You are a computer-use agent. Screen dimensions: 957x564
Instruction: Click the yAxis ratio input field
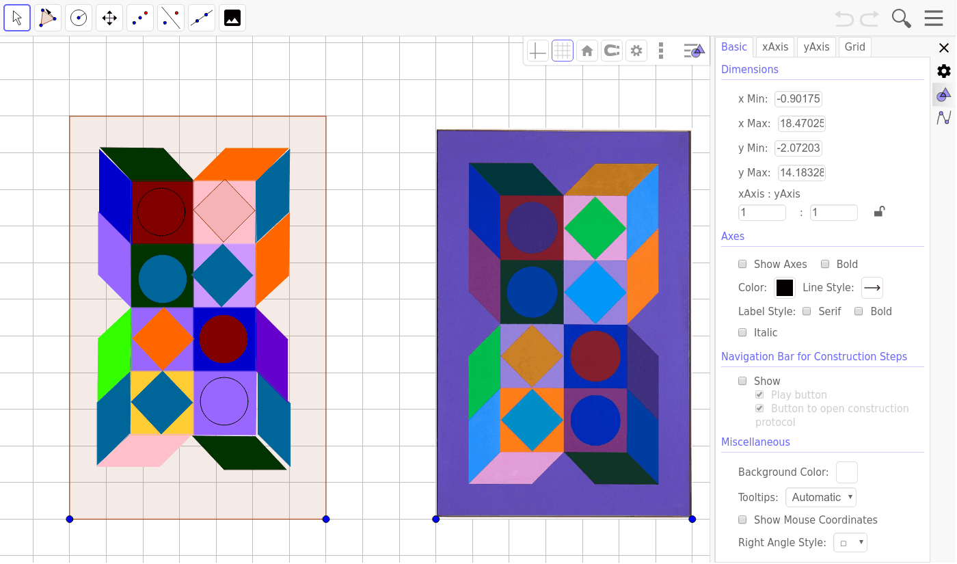click(x=834, y=213)
